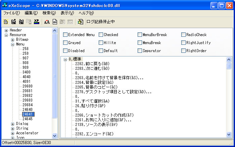The height and width of the screenshot is (147, 235).
Task: Click the Save updated floppy icon
Action: [14, 22]
